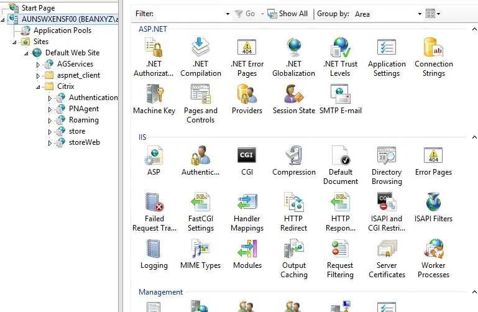This screenshot has width=478, height=312.
Task: Select the AUNSWXENSF00 server node
Action: tap(63, 19)
